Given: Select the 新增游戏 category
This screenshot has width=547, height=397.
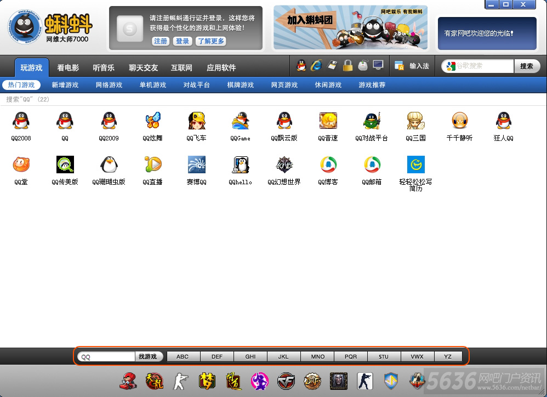Looking at the screenshot, I should (x=65, y=85).
